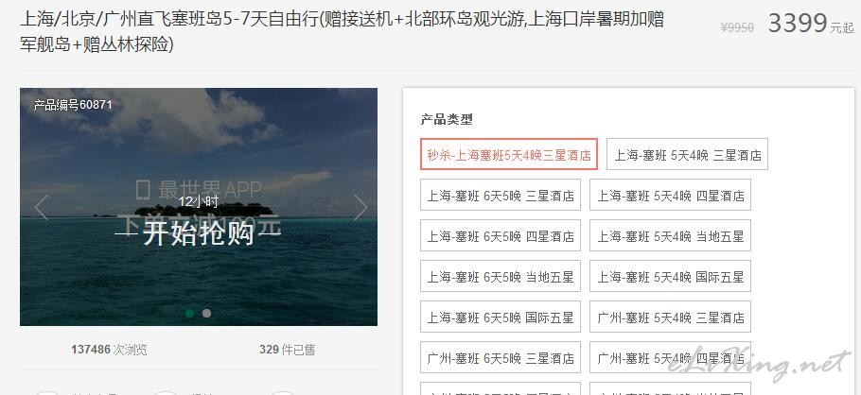
Task: Pick 广州-塞班 5天4晚 四星酒店 option
Action: click(670, 358)
